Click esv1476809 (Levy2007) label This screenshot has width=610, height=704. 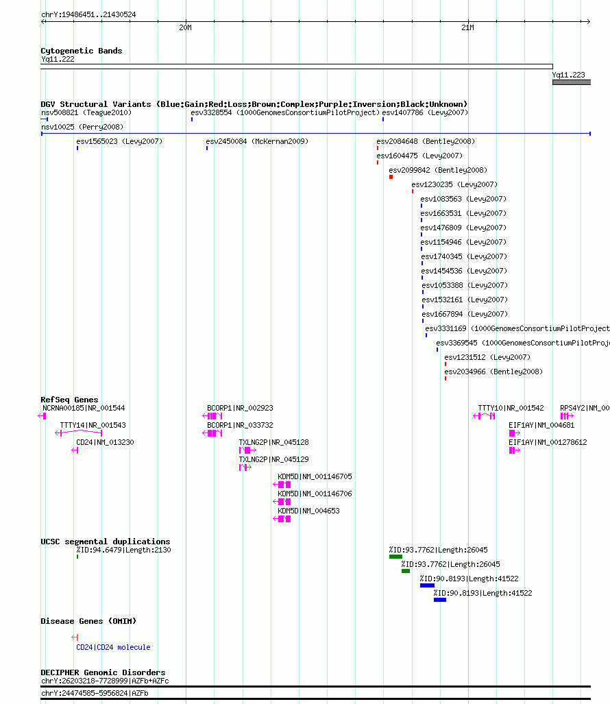463,228
